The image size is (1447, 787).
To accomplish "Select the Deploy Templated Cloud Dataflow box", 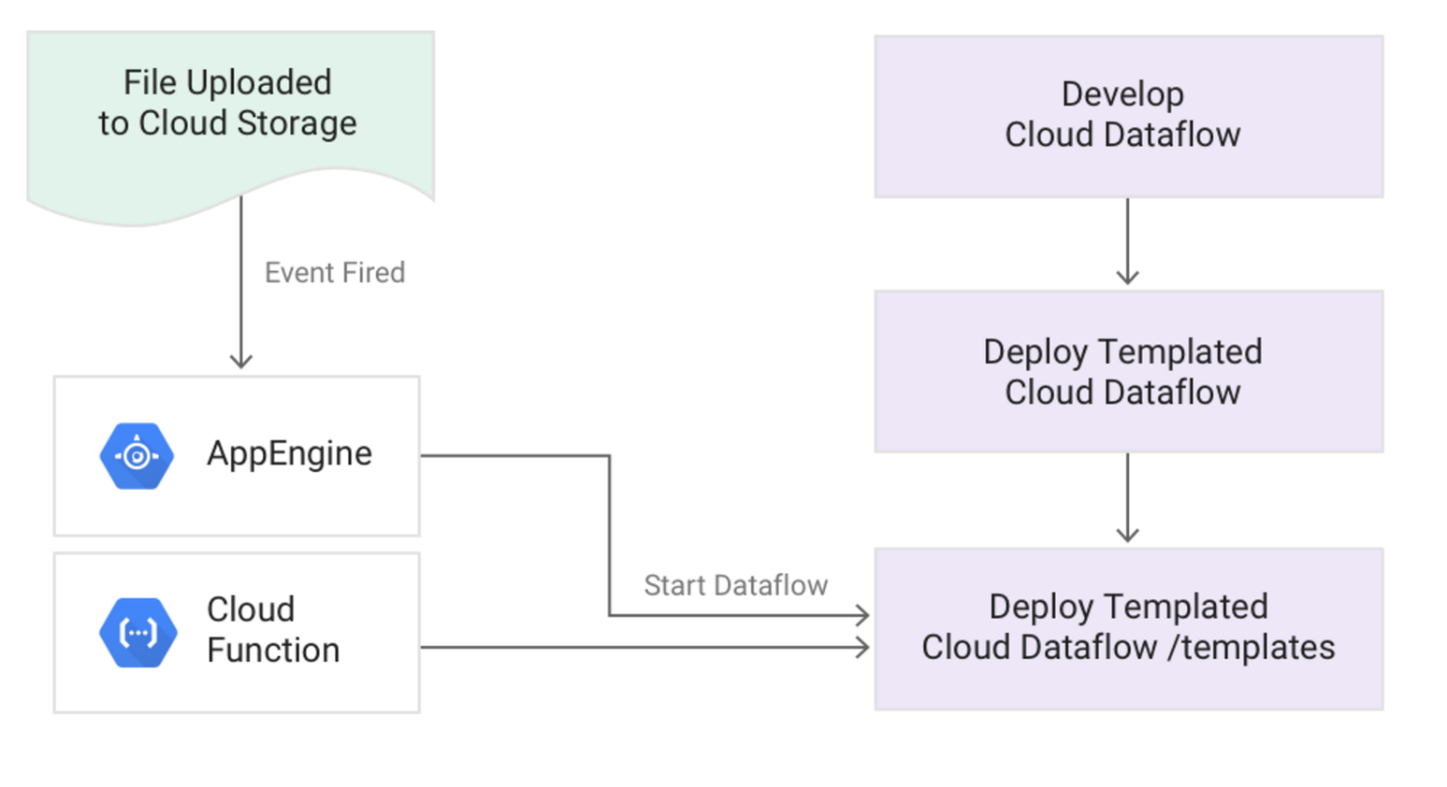I will point(1129,372).
